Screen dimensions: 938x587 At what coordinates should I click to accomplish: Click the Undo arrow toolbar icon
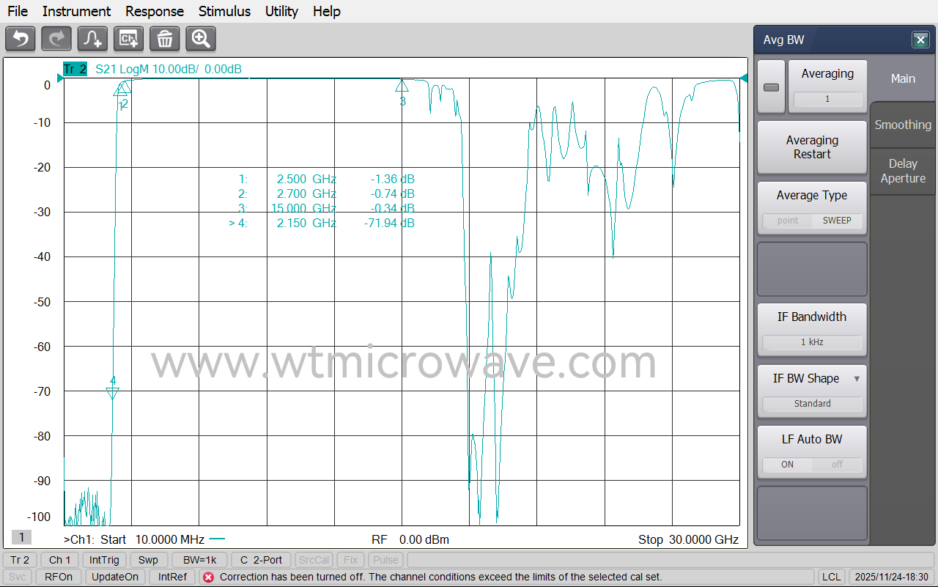[21, 39]
